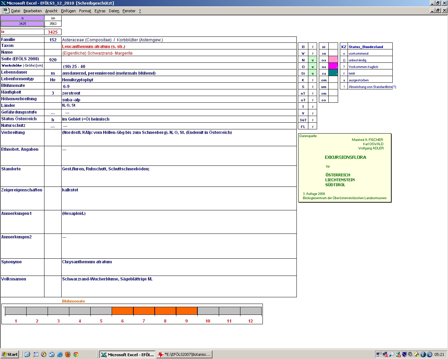Select the purple ix cell with value 3425
This screenshot has height=359, width=448.
pos(22,23)
